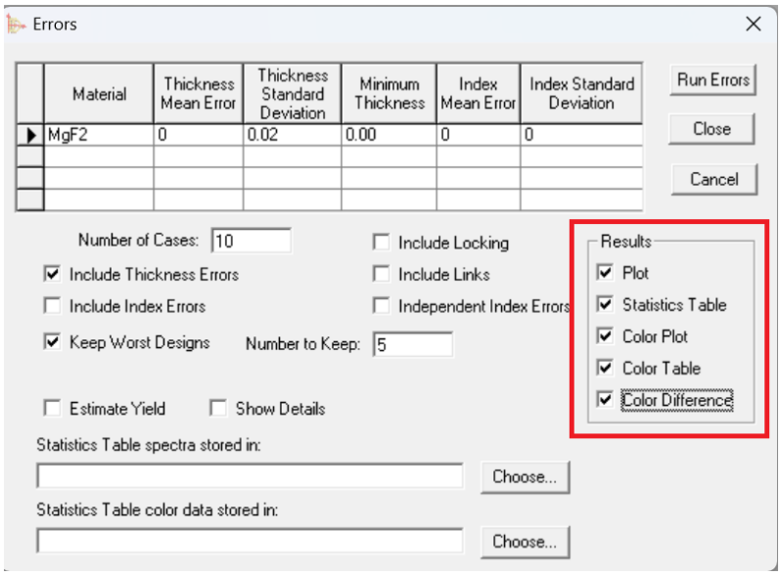Edit MgF2 Thickness Standard Deviation cell

pyautogui.click(x=292, y=137)
